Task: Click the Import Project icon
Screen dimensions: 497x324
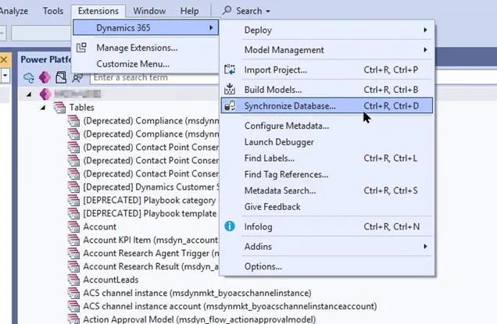Action: (x=230, y=69)
